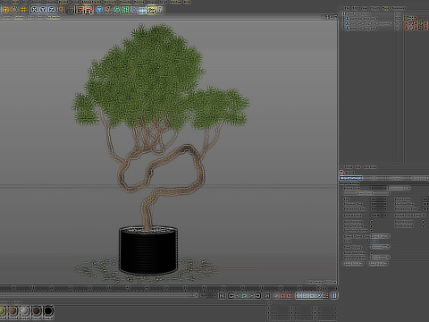Image resolution: width=429 pixels, height=322 pixels.
Task: Toggle Linear Workflow checkbox
Action: point(372,253)
